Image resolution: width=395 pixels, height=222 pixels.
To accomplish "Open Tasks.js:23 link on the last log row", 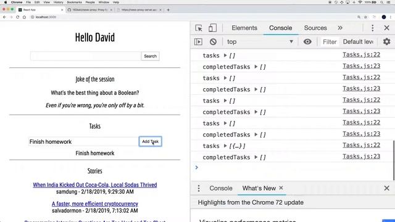I will (x=361, y=156).
